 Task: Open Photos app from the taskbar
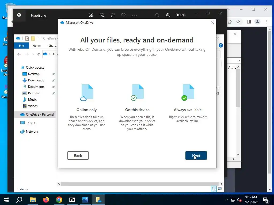pyautogui.click(x=85, y=200)
